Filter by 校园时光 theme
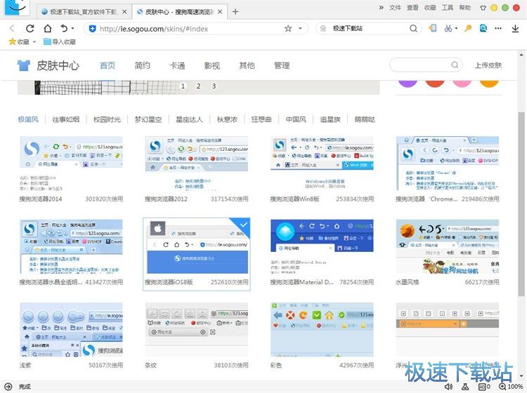 tap(107, 119)
